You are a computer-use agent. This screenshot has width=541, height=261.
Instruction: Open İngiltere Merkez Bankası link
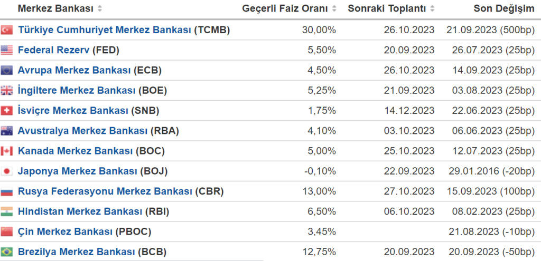77,90
